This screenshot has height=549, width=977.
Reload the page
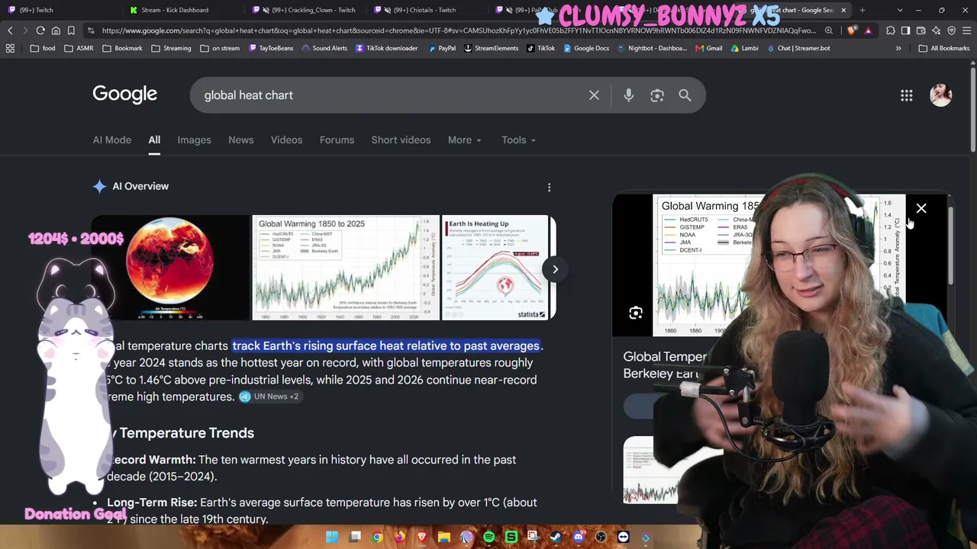point(40,30)
